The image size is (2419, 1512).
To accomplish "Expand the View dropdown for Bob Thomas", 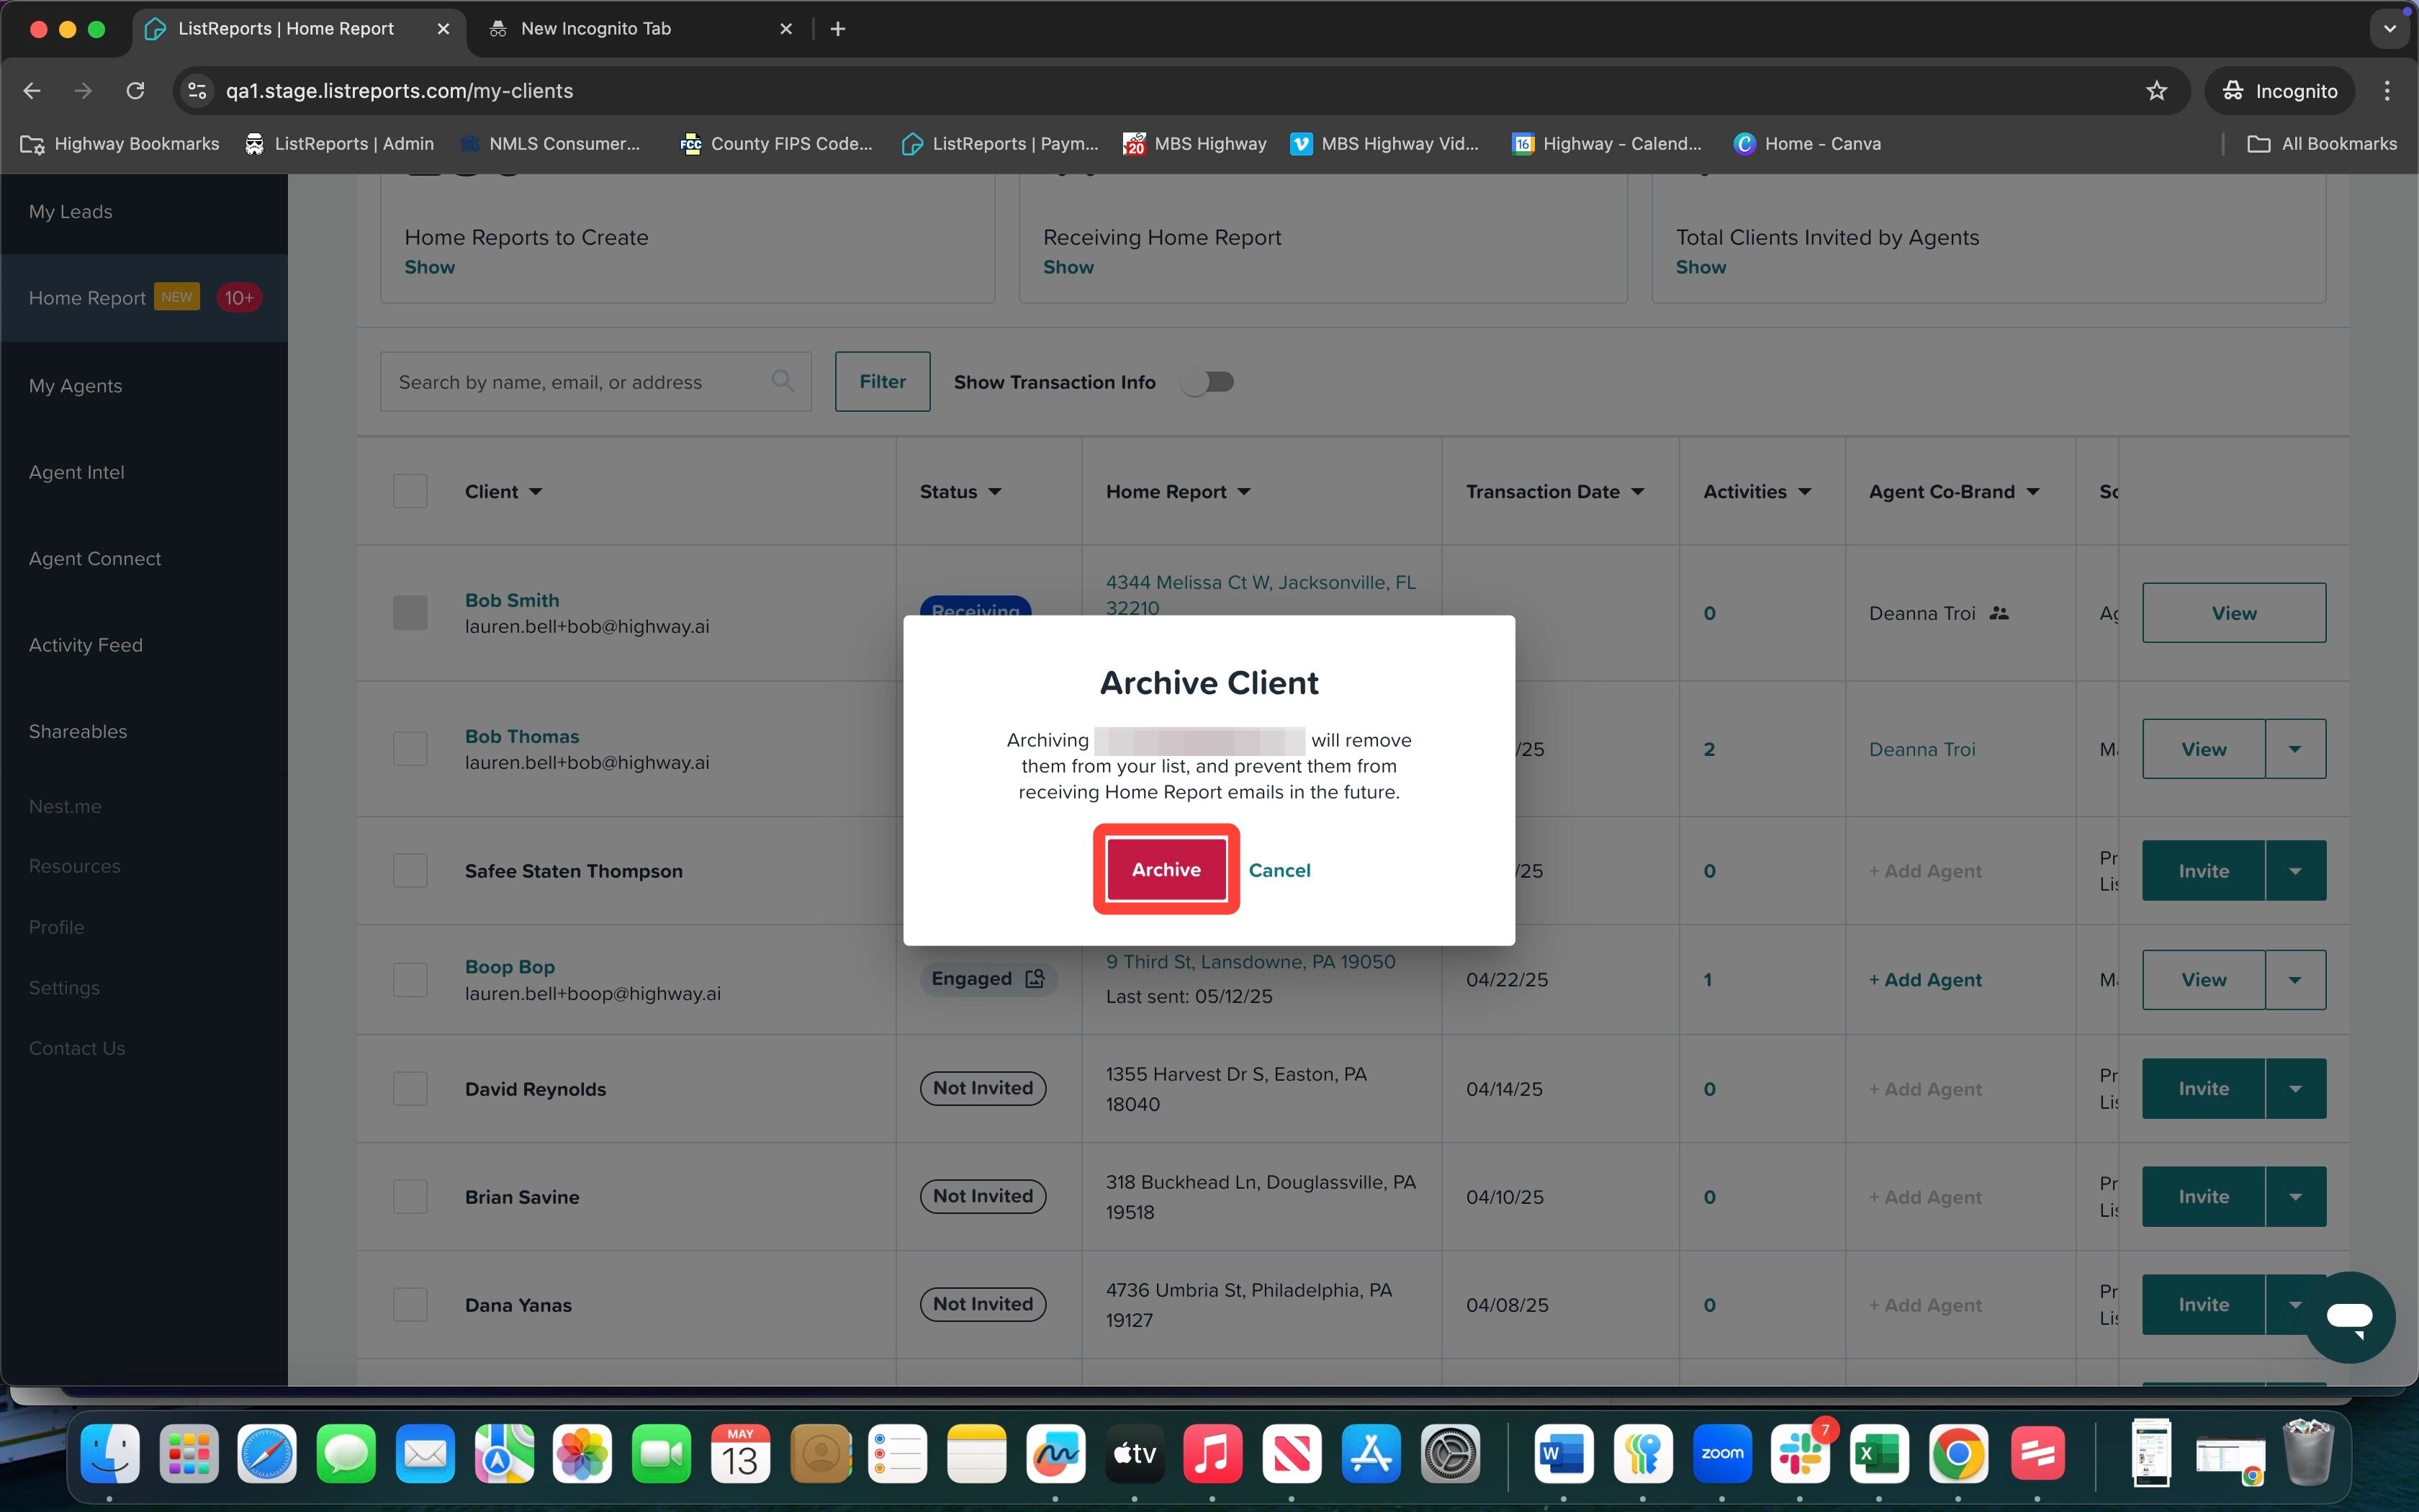I will tap(2296, 748).
